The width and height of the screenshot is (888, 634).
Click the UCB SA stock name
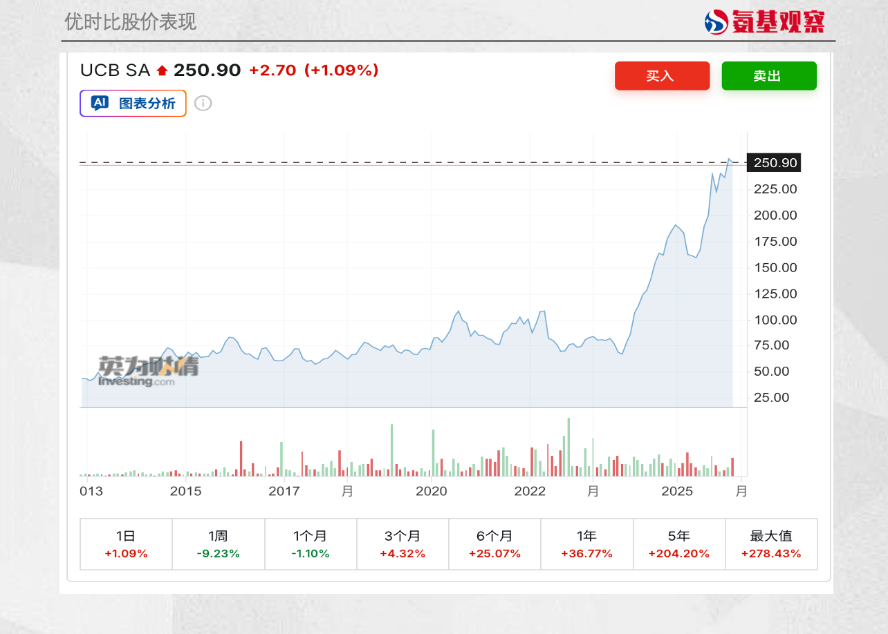coord(115,70)
